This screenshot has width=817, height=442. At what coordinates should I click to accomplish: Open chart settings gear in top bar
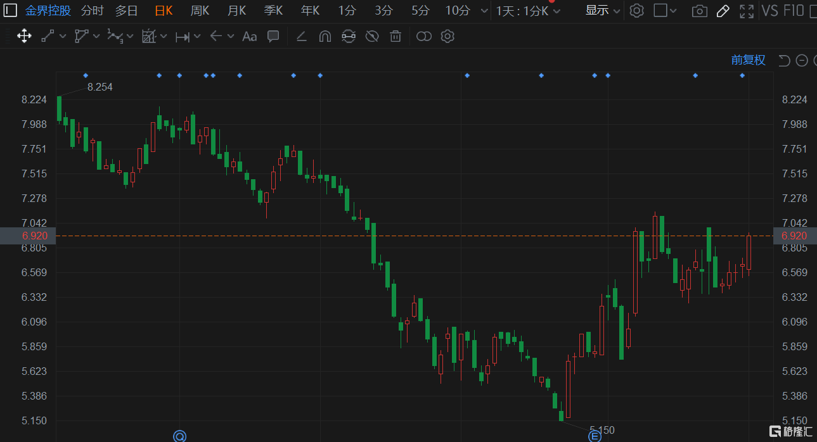[637, 11]
